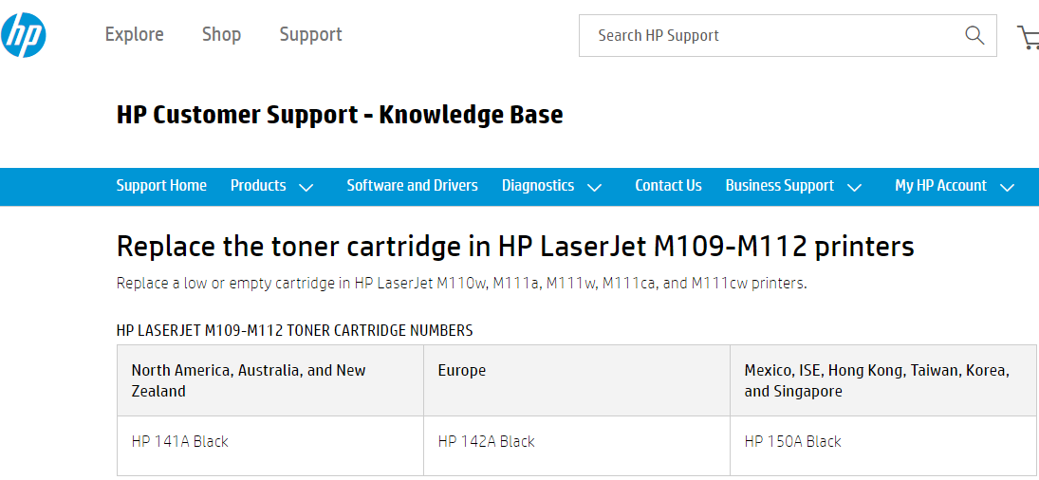This screenshot has height=480, width=1039.
Task: Expand the Products dropdown chevron
Action: click(306, 187)
